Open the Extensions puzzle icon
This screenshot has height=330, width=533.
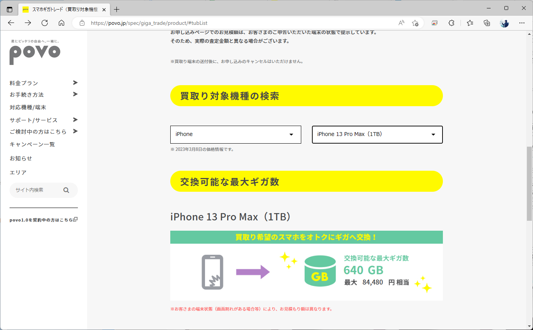[x=451, y=23]
